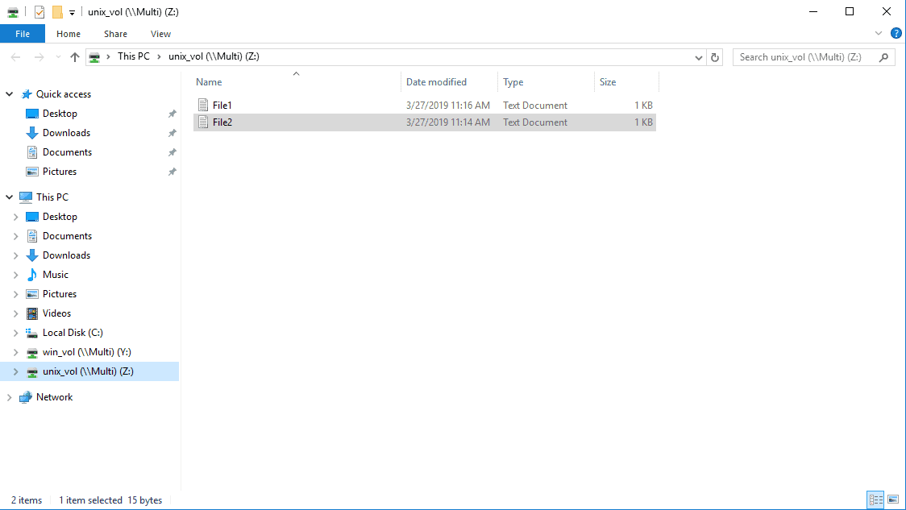
Task: Click the search magnifier icon
Action: [884, 57]
